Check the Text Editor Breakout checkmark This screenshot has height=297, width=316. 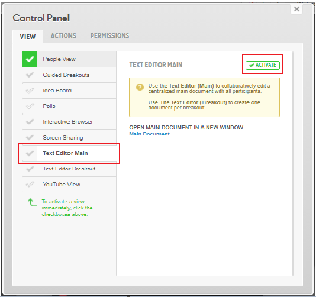click(30, 169)
